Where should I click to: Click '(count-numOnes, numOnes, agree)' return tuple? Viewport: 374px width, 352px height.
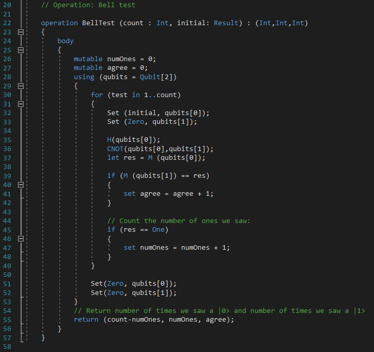(x=167, y=320)
